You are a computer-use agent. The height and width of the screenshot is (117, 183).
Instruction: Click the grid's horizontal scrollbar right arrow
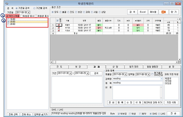coord(177,62)
